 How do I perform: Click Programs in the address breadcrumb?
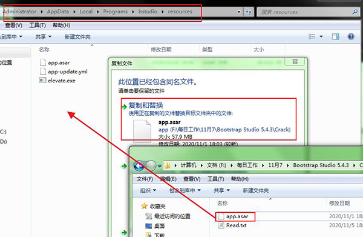[x=116, y=12]
